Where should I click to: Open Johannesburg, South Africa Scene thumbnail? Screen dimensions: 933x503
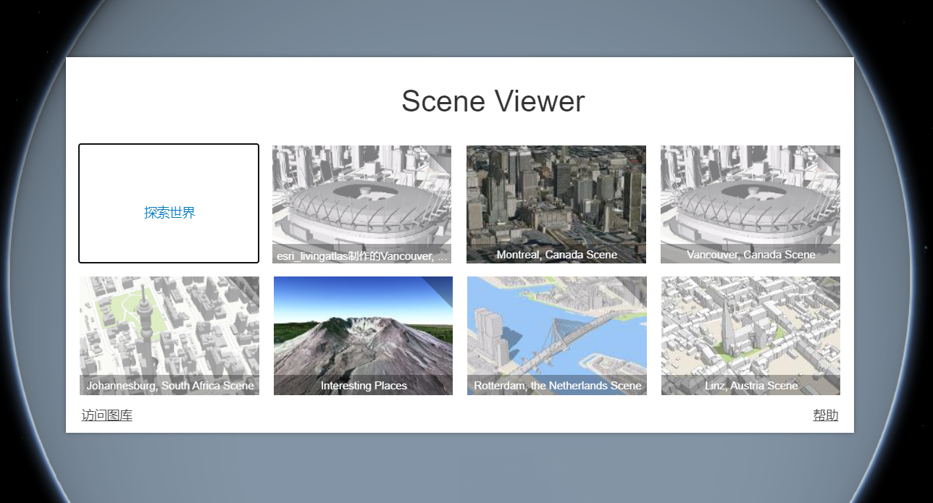(x=170, y=336)
